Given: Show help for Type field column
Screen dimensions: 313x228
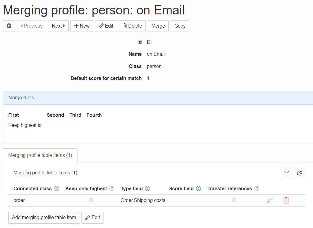Looking at the screenshot, I should [148, 189].
